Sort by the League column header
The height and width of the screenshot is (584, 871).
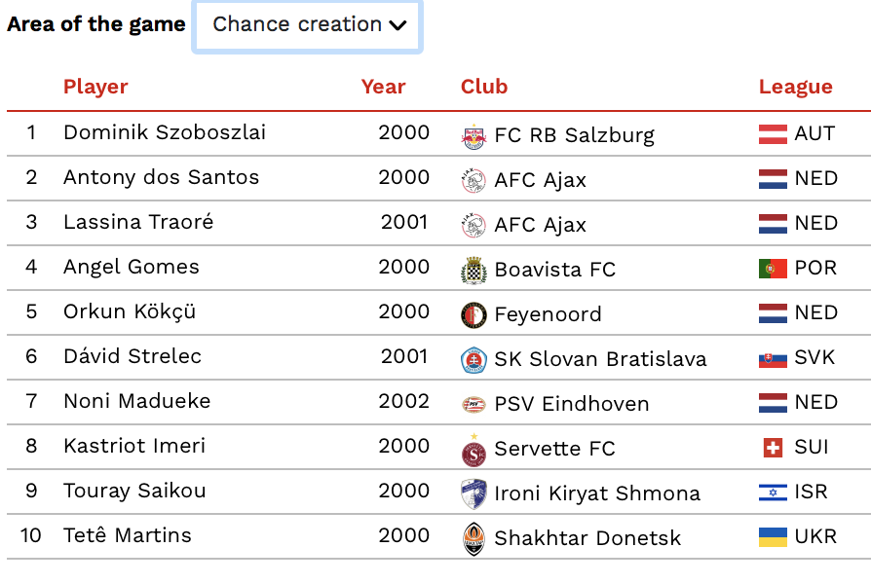795,88
